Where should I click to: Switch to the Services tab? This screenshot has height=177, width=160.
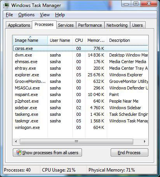(x=66, y=25)
